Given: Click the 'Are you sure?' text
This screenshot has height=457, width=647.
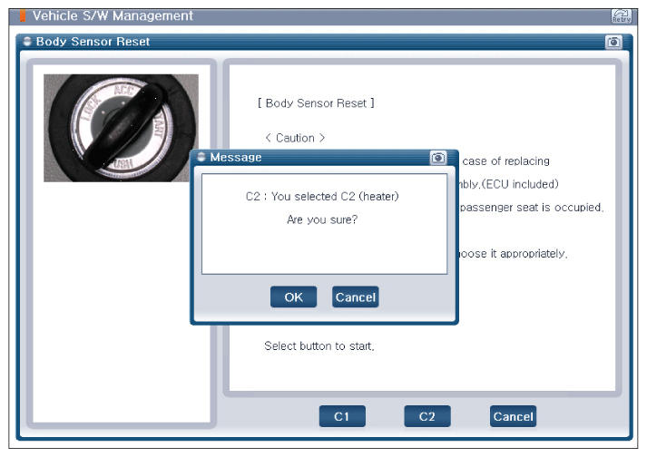Looking at the screenshot, I should (322, 219).
